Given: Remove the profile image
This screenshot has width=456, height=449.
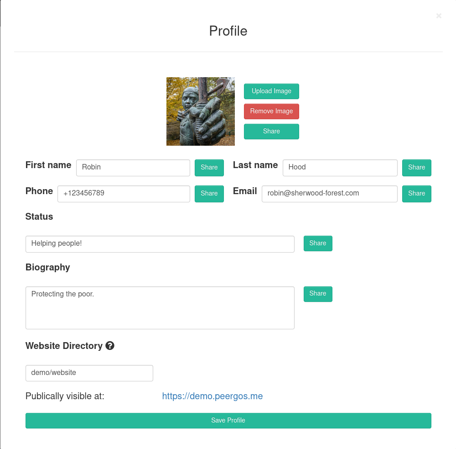Looking at the screenshot, I should [x=271, y=111].
